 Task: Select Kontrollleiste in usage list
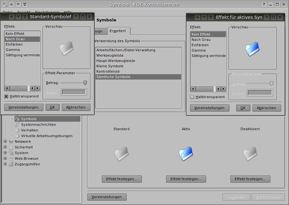point(138,71)
